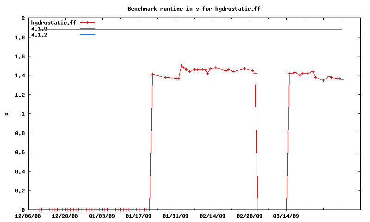Select the 02/28/09 x-axis date label
The width and height of the screenshot is (370, 222).
click(249, 216)
